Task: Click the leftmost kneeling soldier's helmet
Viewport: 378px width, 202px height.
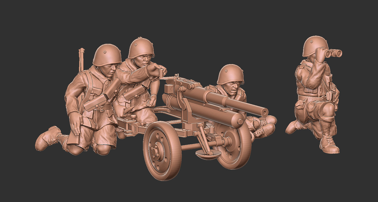Action: pos(107,55)
